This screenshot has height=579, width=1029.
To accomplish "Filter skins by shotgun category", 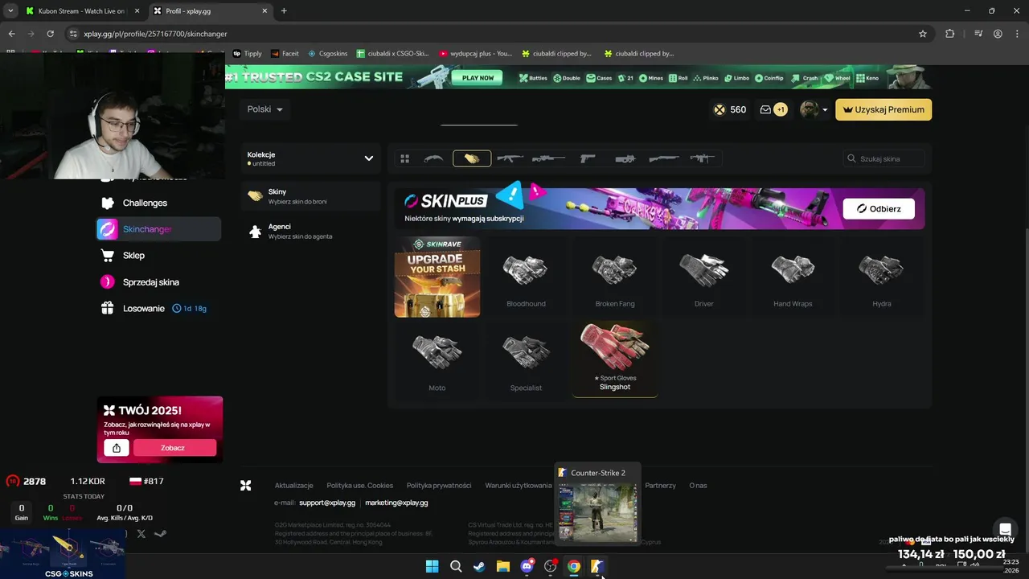I will coord(664,158).
